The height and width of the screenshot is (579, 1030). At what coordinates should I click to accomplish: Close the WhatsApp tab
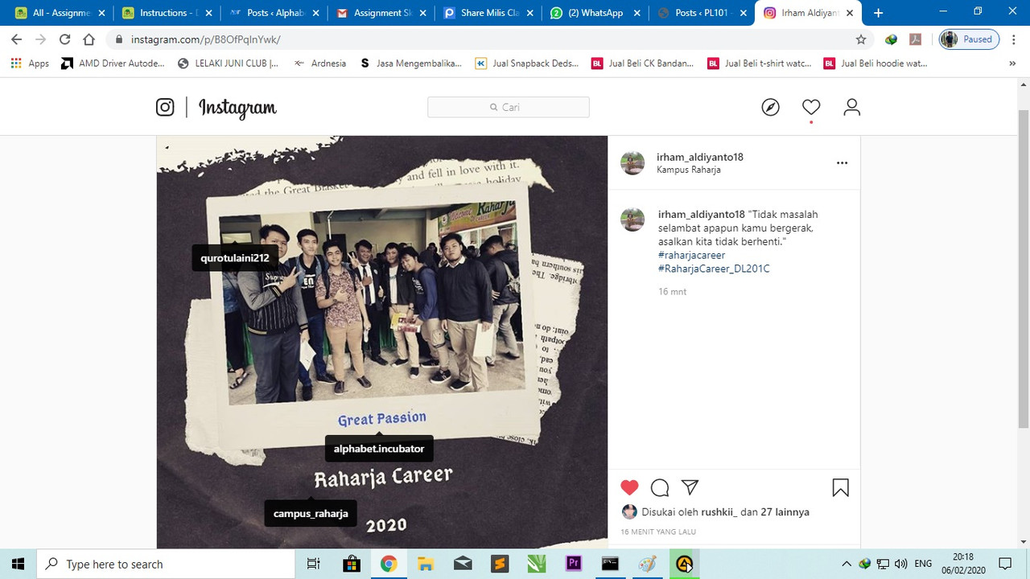(636, 13)
